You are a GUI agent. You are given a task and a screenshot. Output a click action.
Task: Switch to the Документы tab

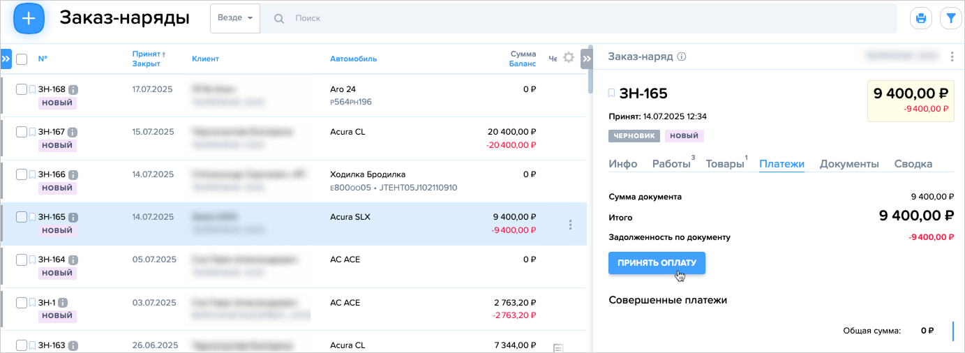pyautogui.click(x=848, y=164)
